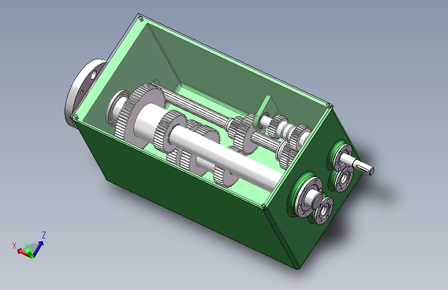Click the red X axis arrow of the triad

coord(23,253)
